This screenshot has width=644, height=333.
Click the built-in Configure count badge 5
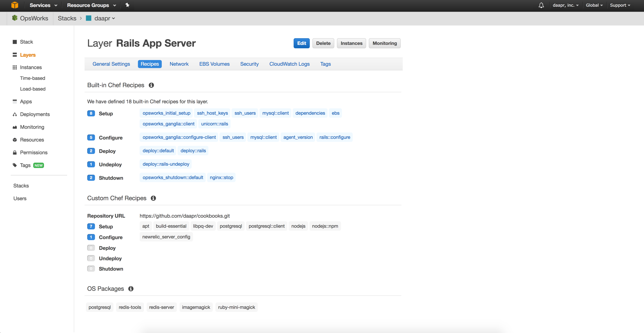click(91, 137)
